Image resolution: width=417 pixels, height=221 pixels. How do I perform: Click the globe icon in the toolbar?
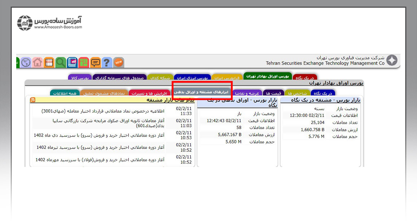point(26,62)
